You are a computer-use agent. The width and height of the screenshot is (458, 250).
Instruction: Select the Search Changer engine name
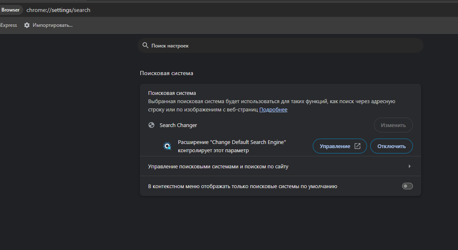click(x=178, y=125)
